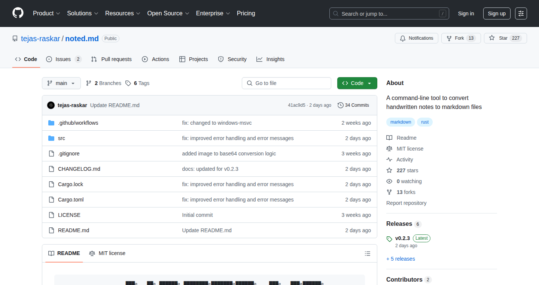Focus the Go to file input
Viewport: 539px width, 285px height.
tap(287, 83)
